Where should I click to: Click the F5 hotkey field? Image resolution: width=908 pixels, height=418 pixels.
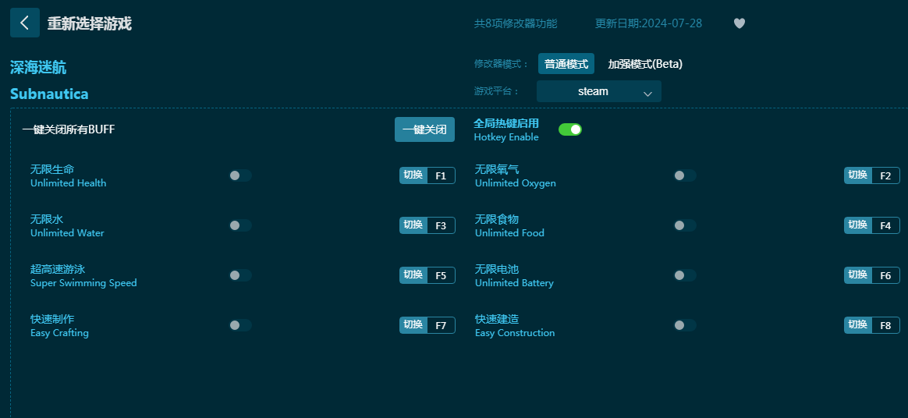click(x=441, y=275)
